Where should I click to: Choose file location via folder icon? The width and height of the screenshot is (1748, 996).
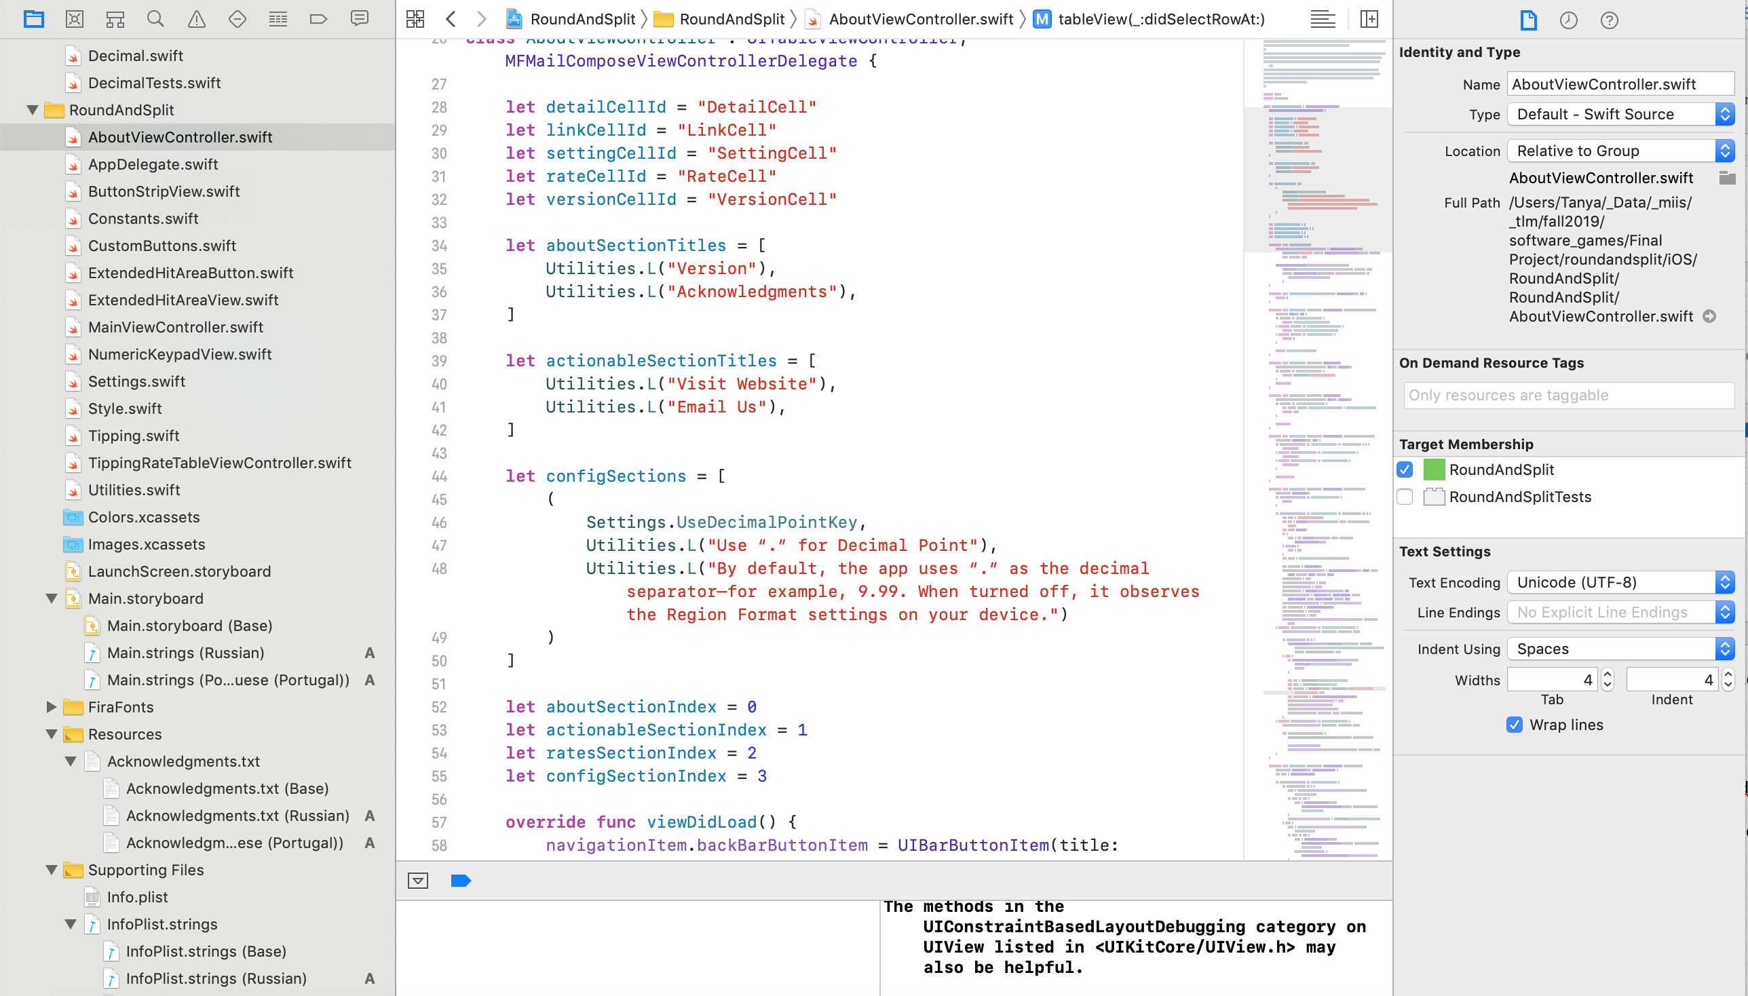(1728, 178)
